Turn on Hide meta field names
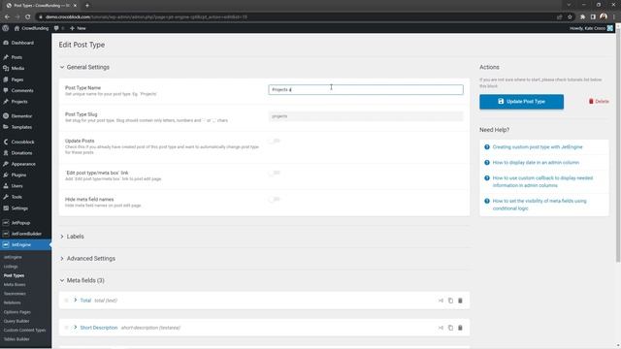 pos(274,200)
